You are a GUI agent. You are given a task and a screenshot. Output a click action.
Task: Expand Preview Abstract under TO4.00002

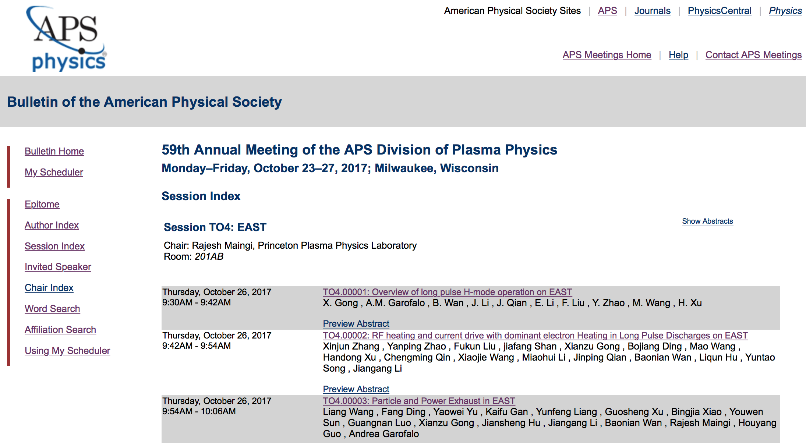[x=356, y=389]
